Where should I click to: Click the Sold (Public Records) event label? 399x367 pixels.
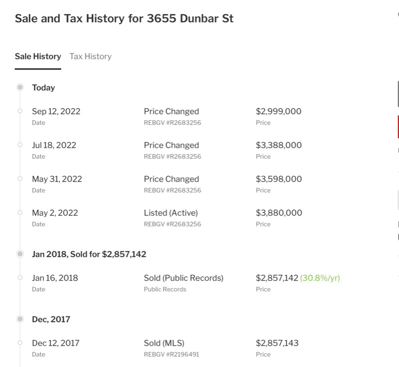[184, 278]
